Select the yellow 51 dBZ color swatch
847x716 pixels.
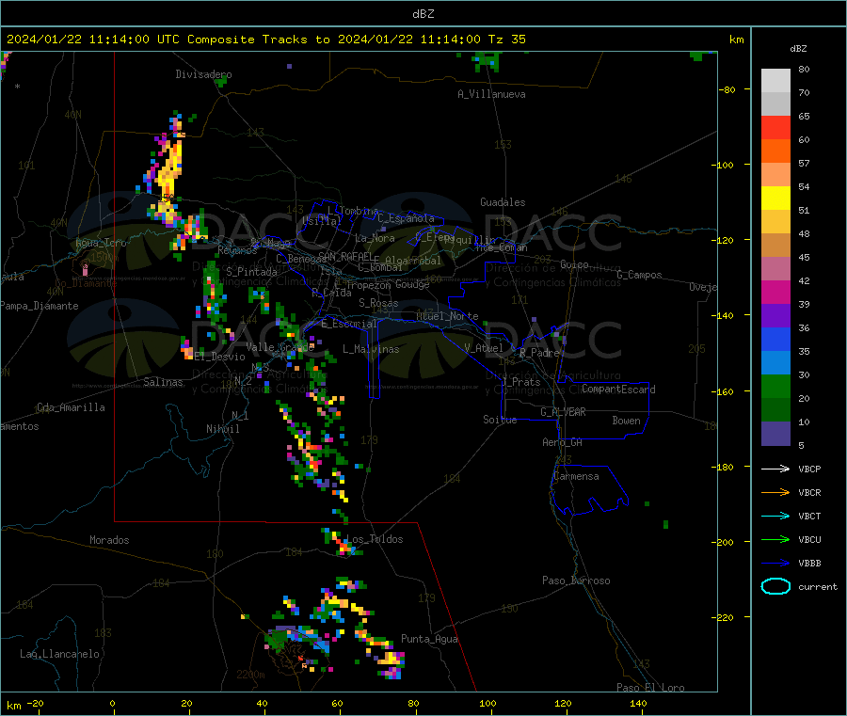775,199
